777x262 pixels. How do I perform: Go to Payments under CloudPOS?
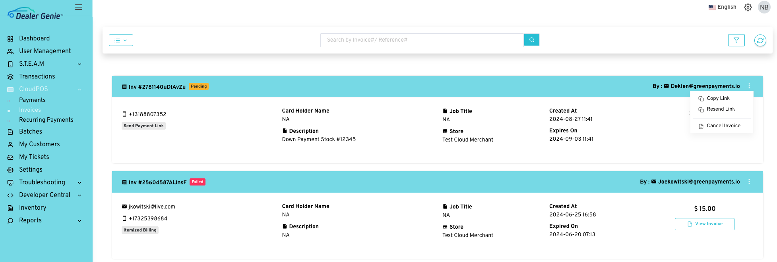[x=32, y=100]
